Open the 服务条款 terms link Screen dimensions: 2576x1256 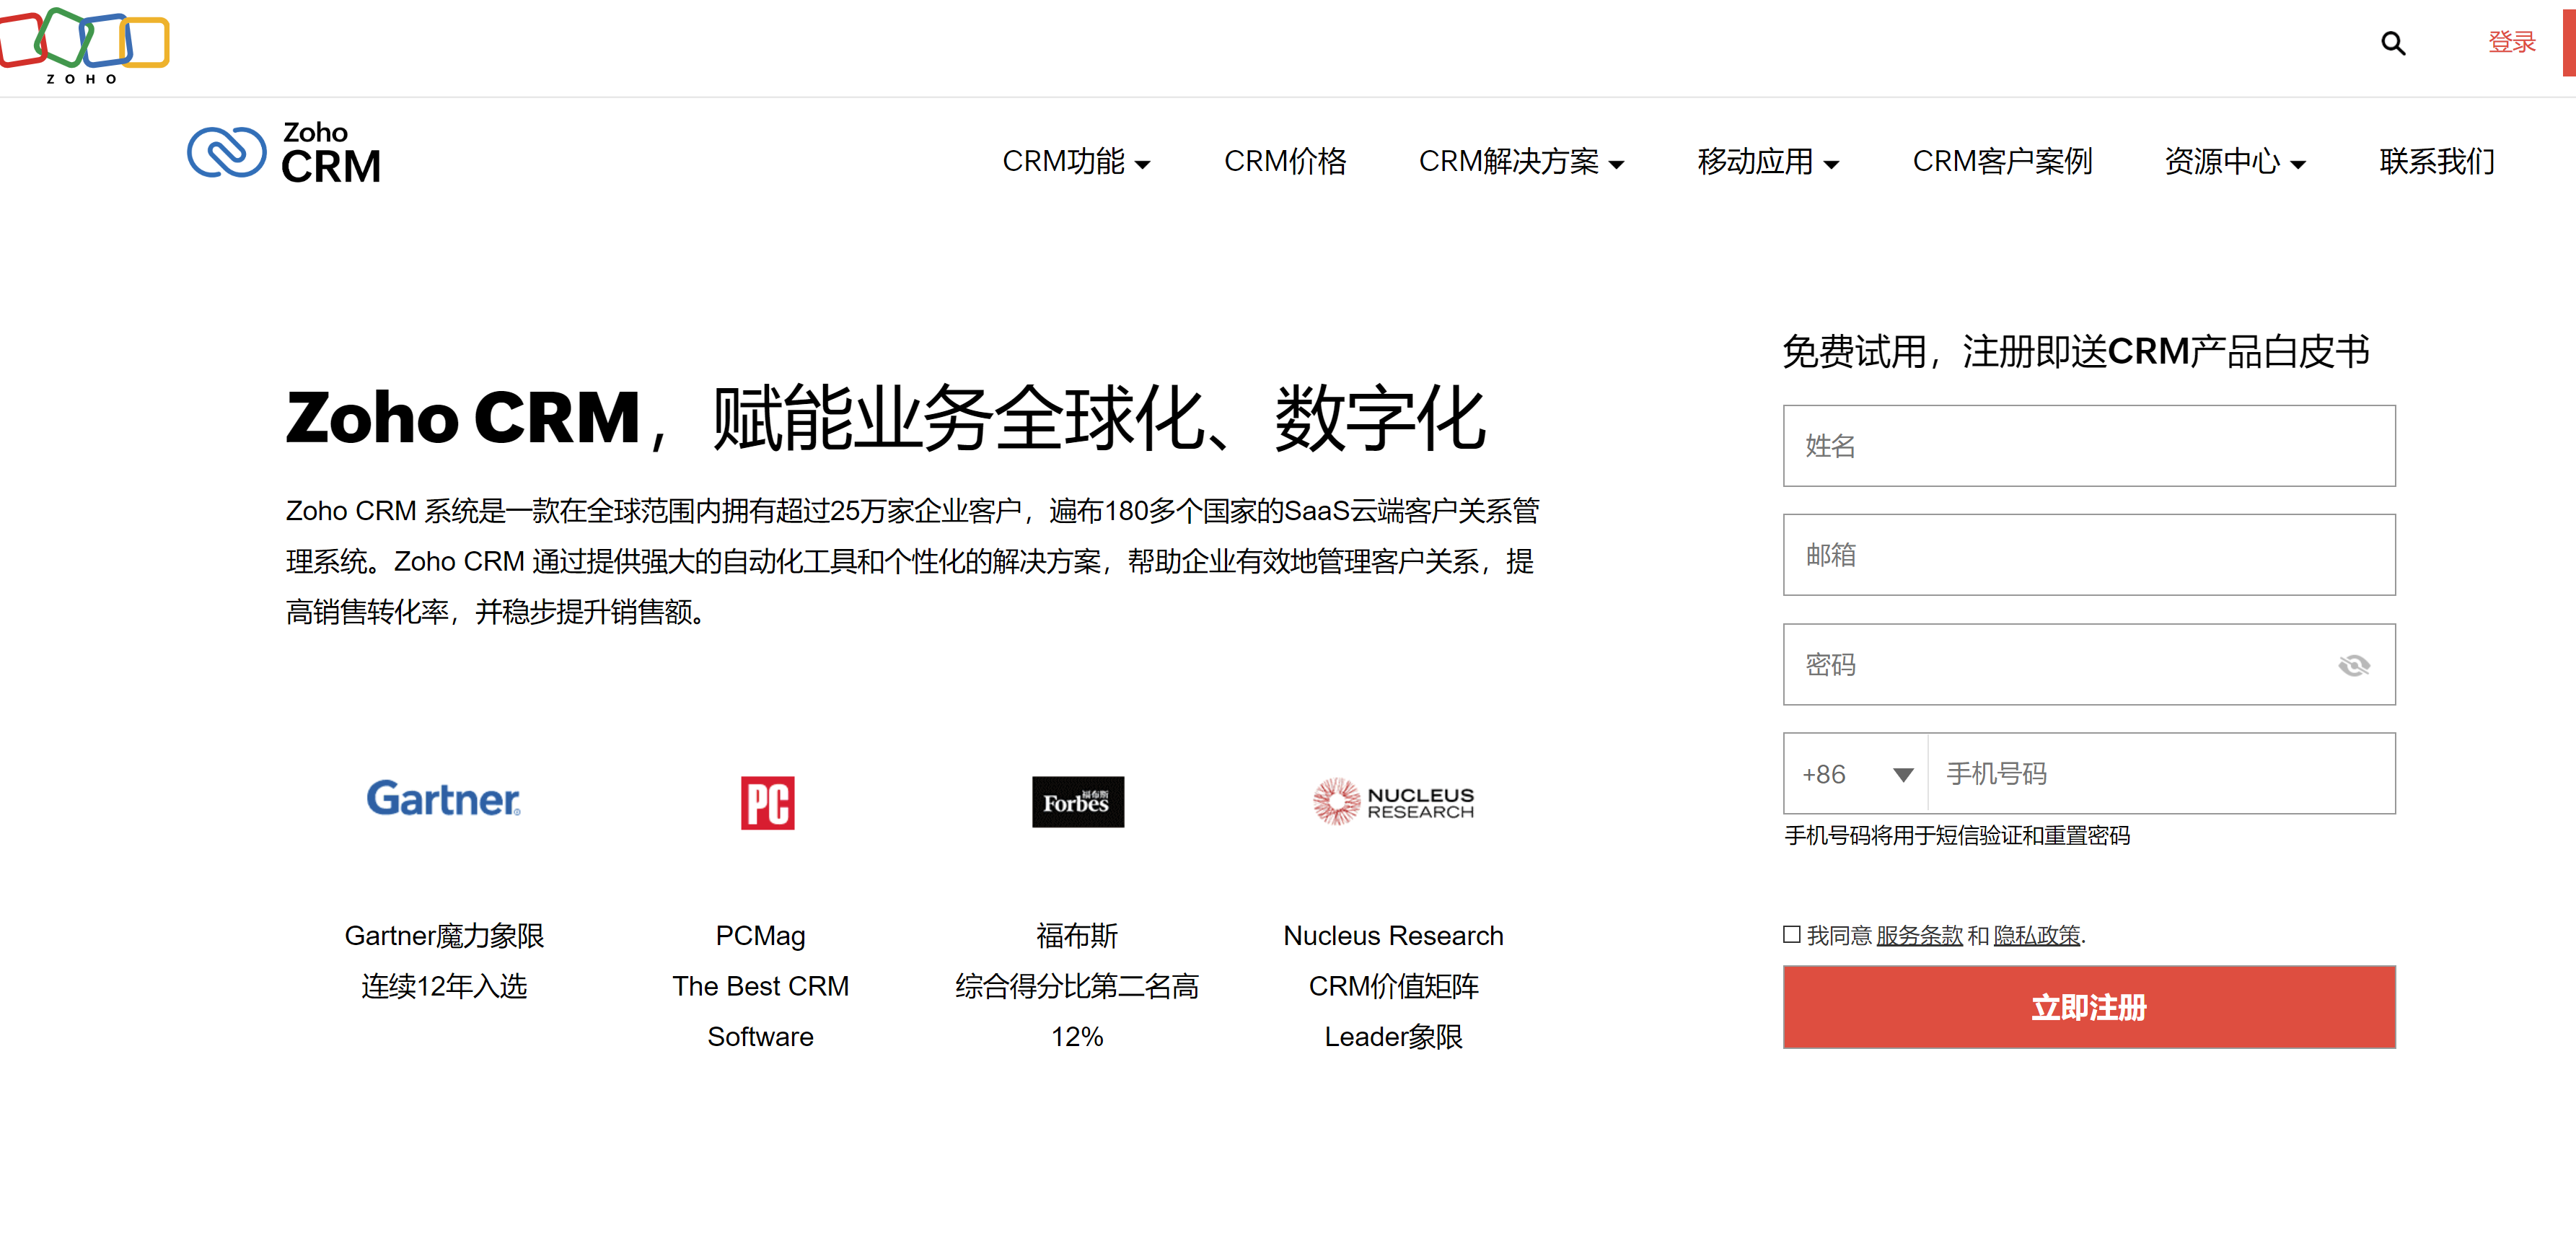[x=1918, y=936]
